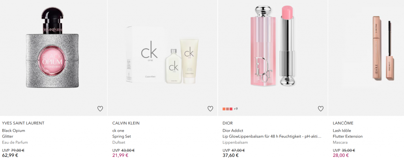The height and width of the screenshot is (158, 404).
Task: Choose the mauve Dior lip shade swatch
Action: tap(228, 109)
